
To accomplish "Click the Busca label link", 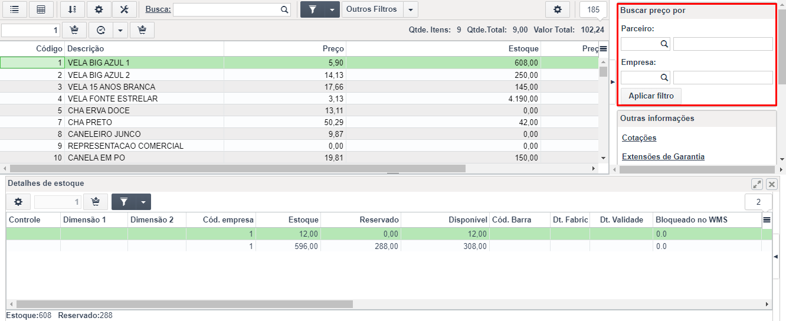I will [158, 9].
